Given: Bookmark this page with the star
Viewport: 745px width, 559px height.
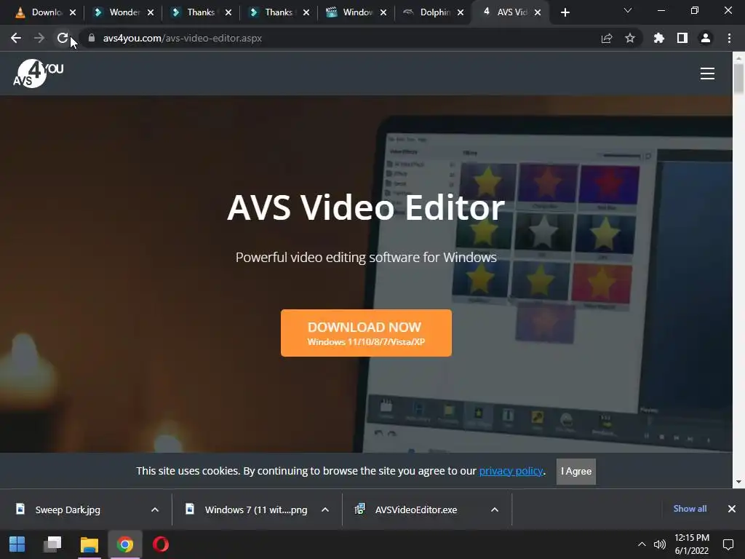Looking at the screenshot, I should [630, 38].
